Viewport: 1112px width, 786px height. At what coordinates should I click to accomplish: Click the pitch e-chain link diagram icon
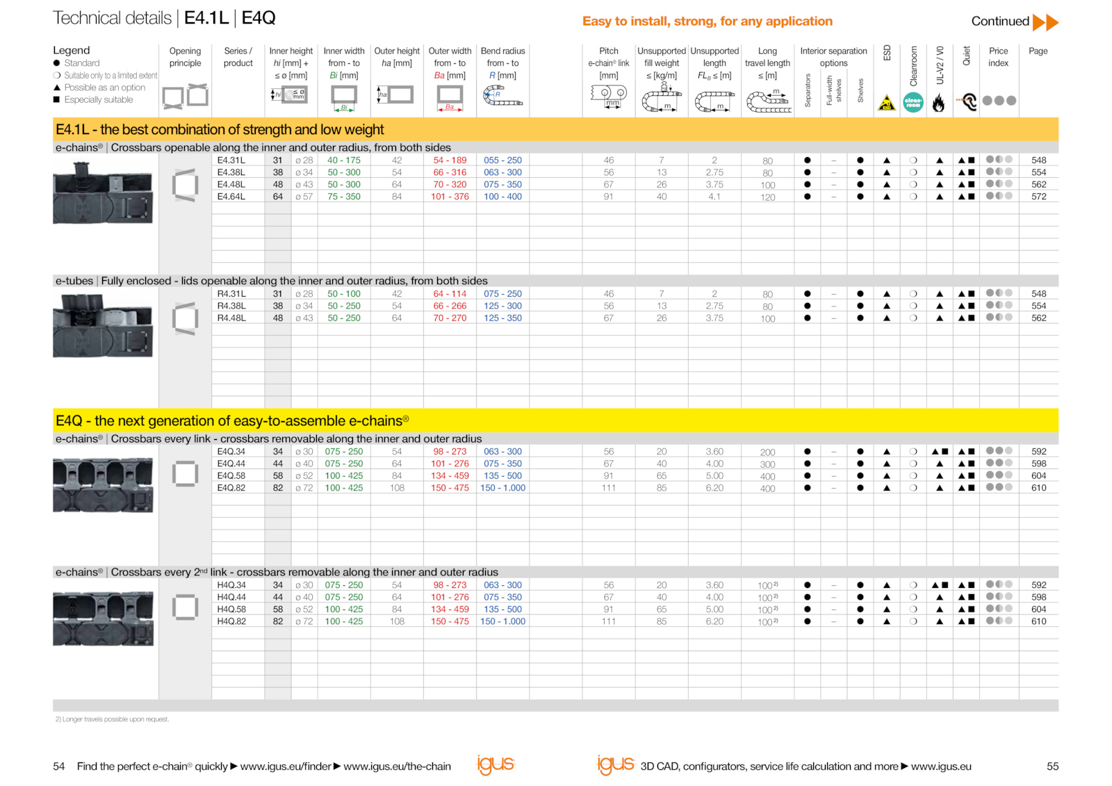point(609,97)
